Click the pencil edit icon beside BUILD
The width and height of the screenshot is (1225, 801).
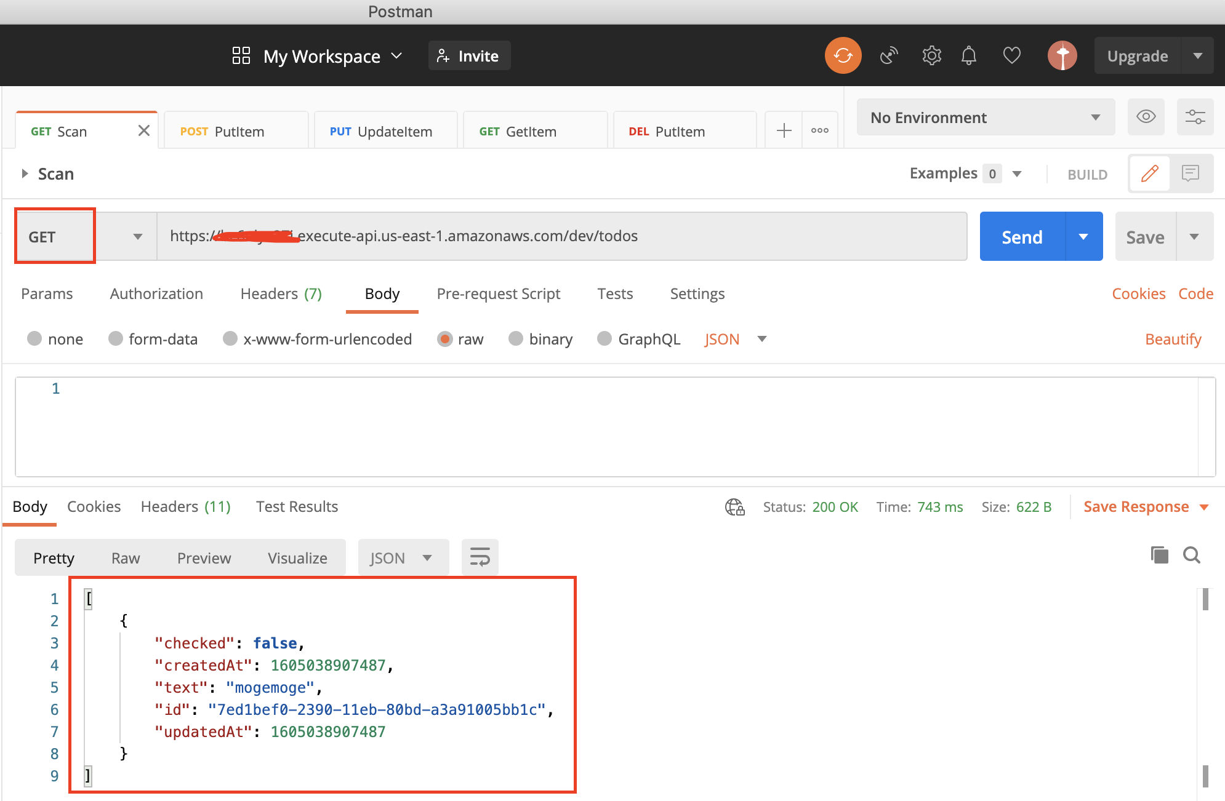point(1149,173)
